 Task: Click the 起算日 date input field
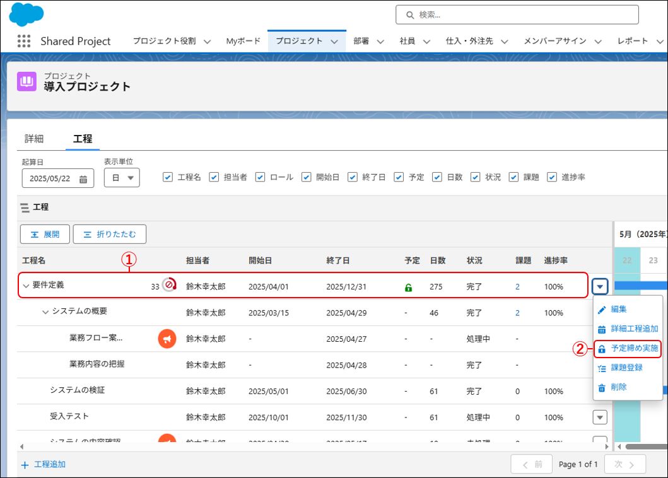pyautogui.click(x=58, y=178)
